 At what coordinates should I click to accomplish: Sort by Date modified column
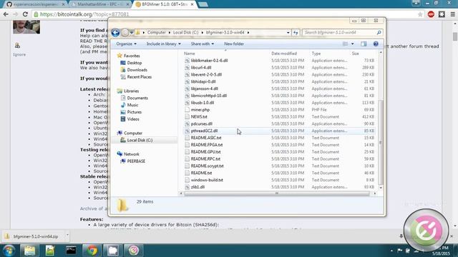[x=288, y=54]
